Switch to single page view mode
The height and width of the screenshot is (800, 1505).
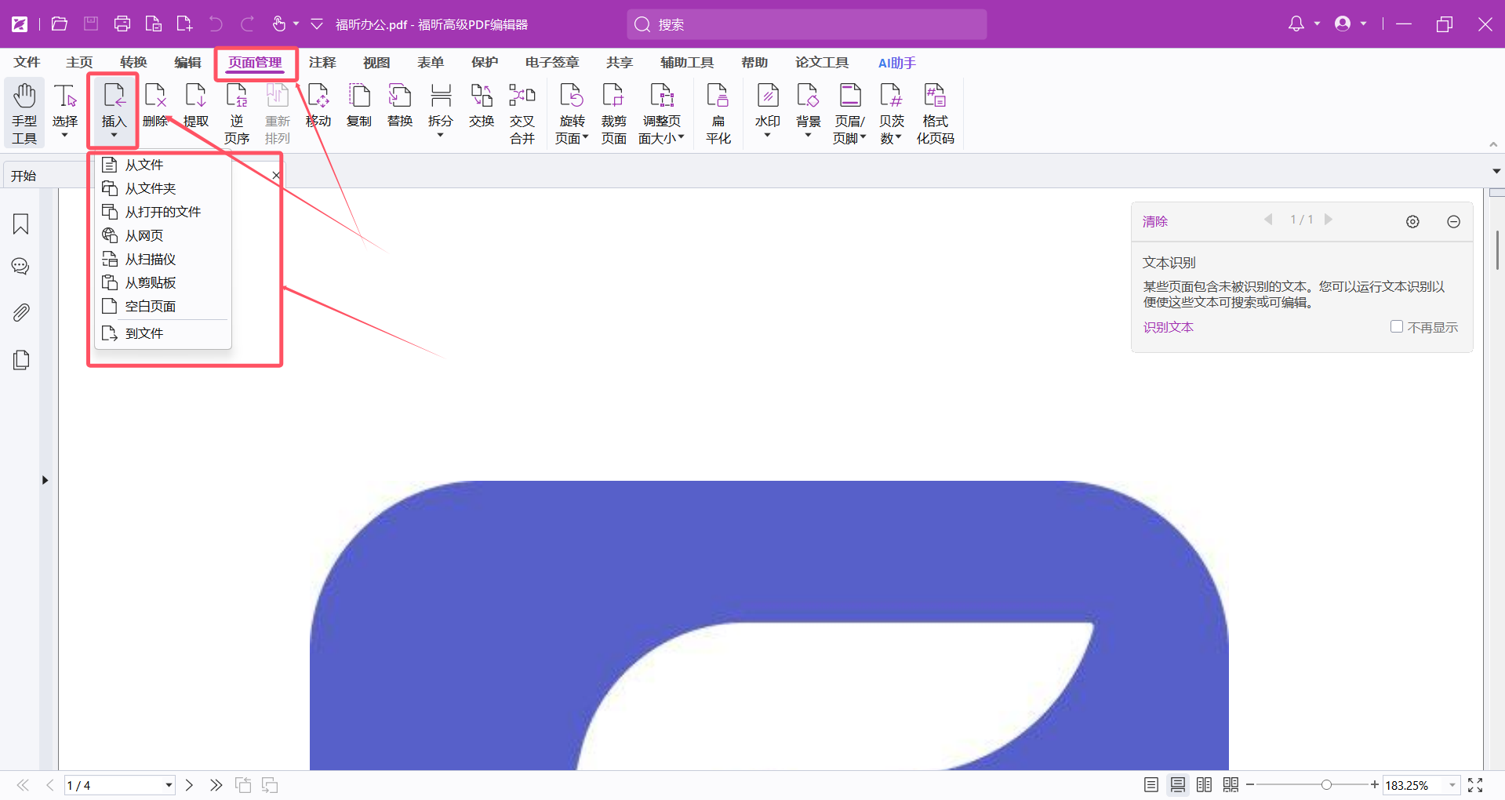tap(1151, 785)
